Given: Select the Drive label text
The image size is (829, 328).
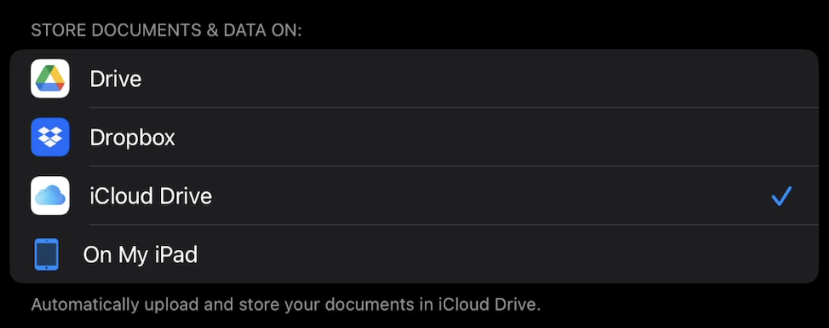Looking at the screenshot, I should (x=116, y=79).
